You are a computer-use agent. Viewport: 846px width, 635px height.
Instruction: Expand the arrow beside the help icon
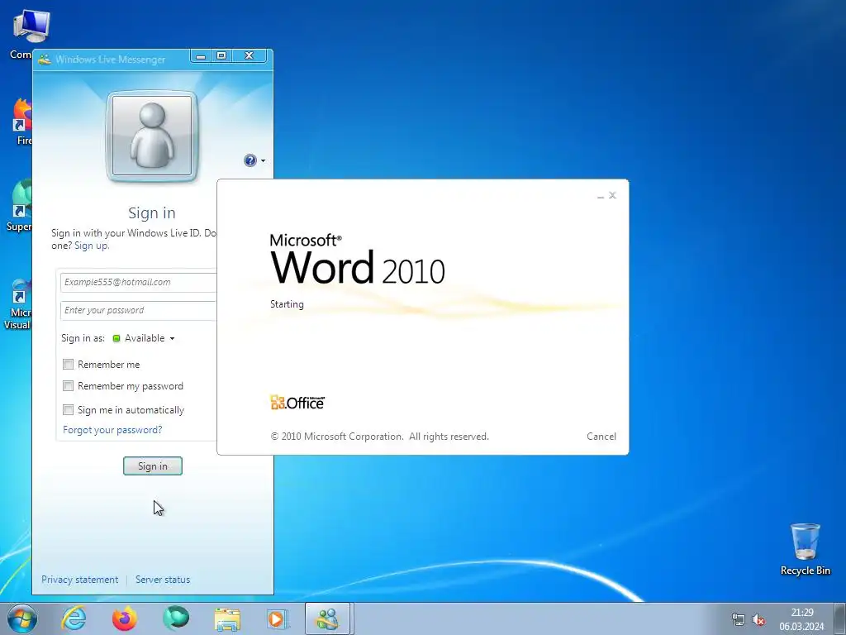click(x=263, y=160)
